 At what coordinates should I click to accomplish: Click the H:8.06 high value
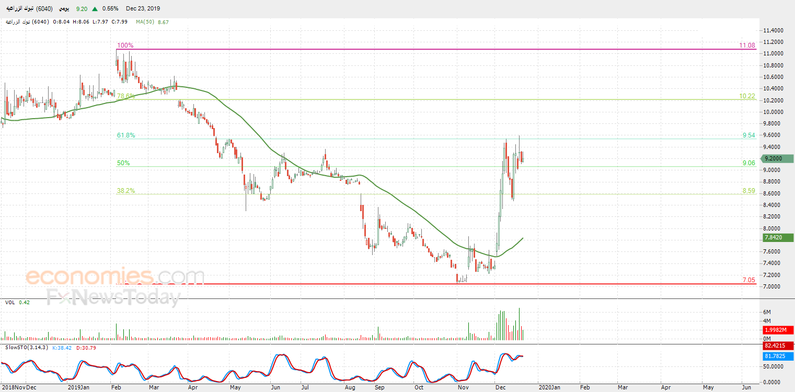(x=80, y=22)
